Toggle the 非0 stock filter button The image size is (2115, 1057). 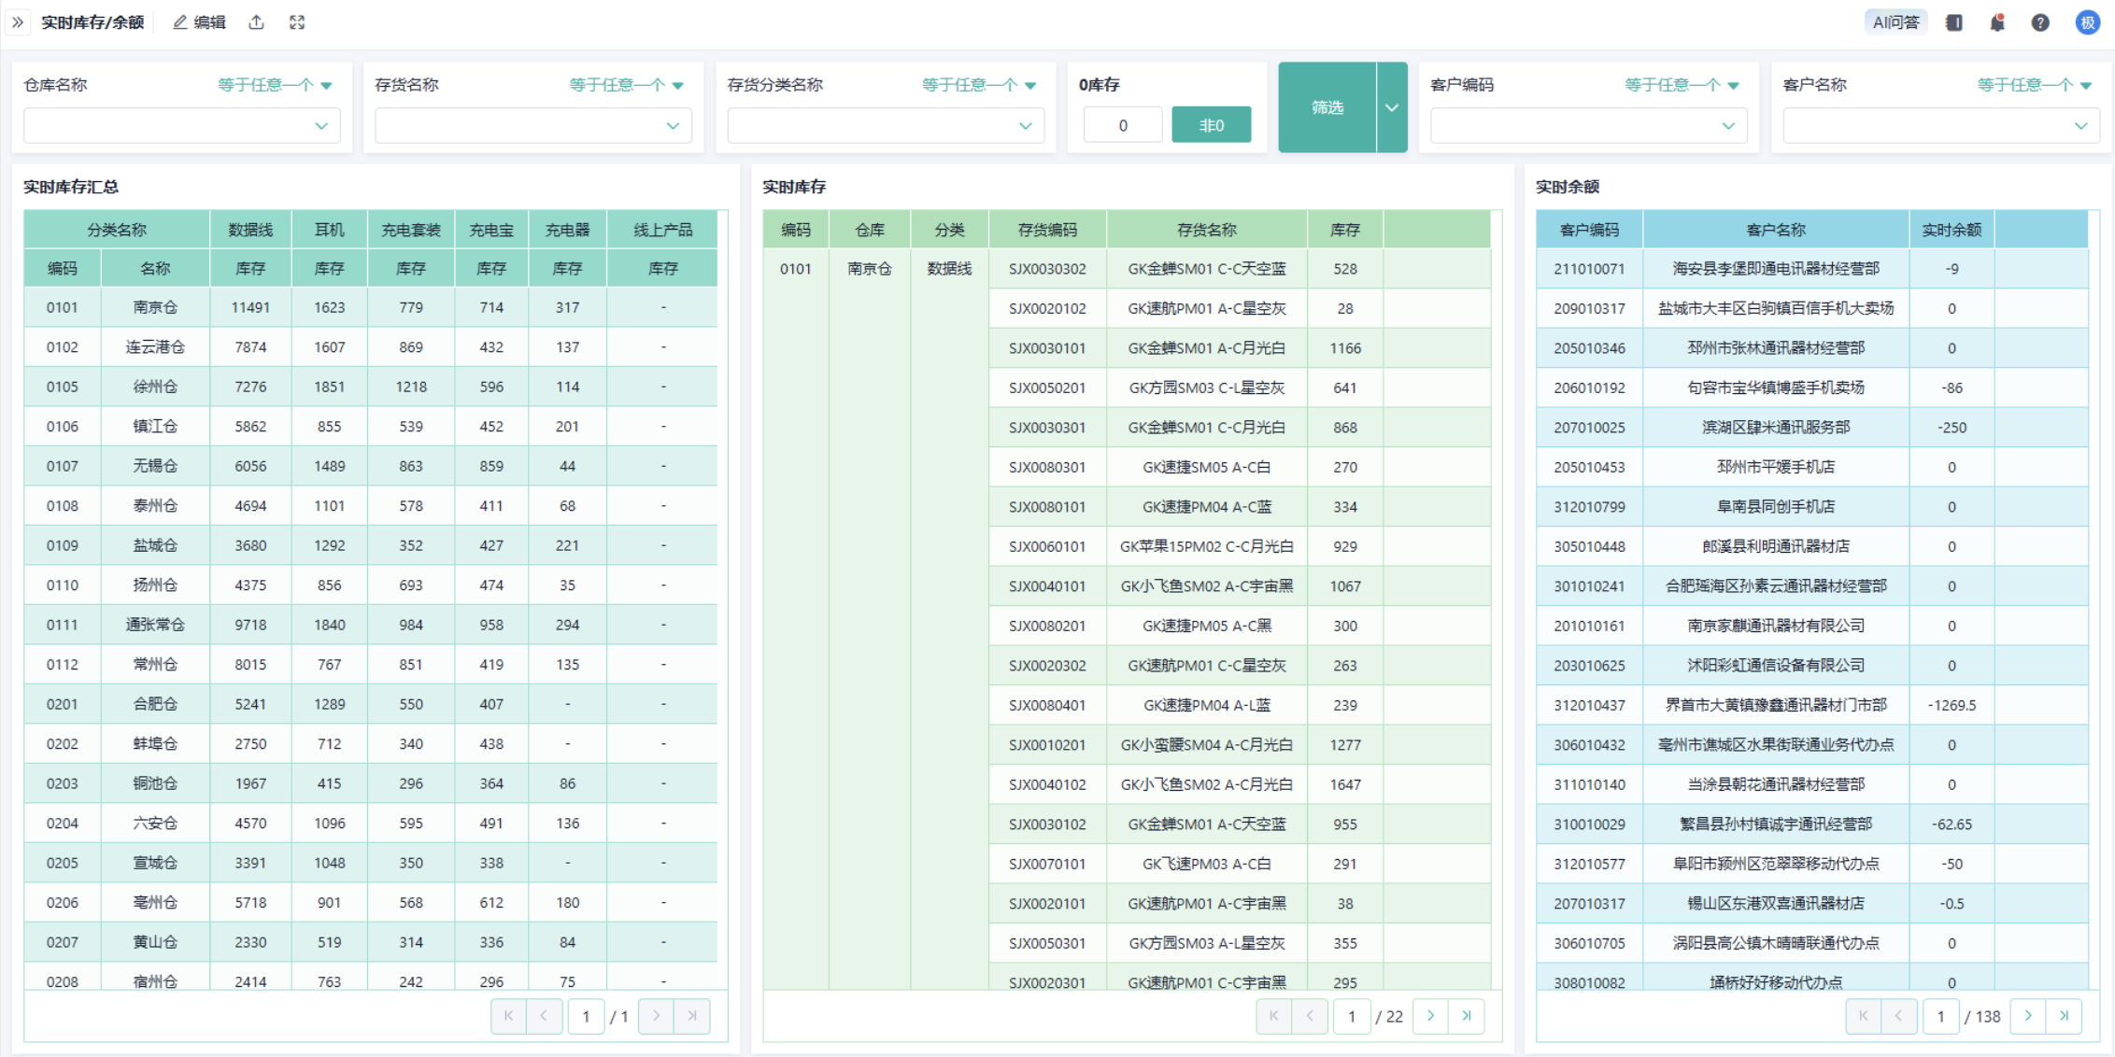[1211, 125]
